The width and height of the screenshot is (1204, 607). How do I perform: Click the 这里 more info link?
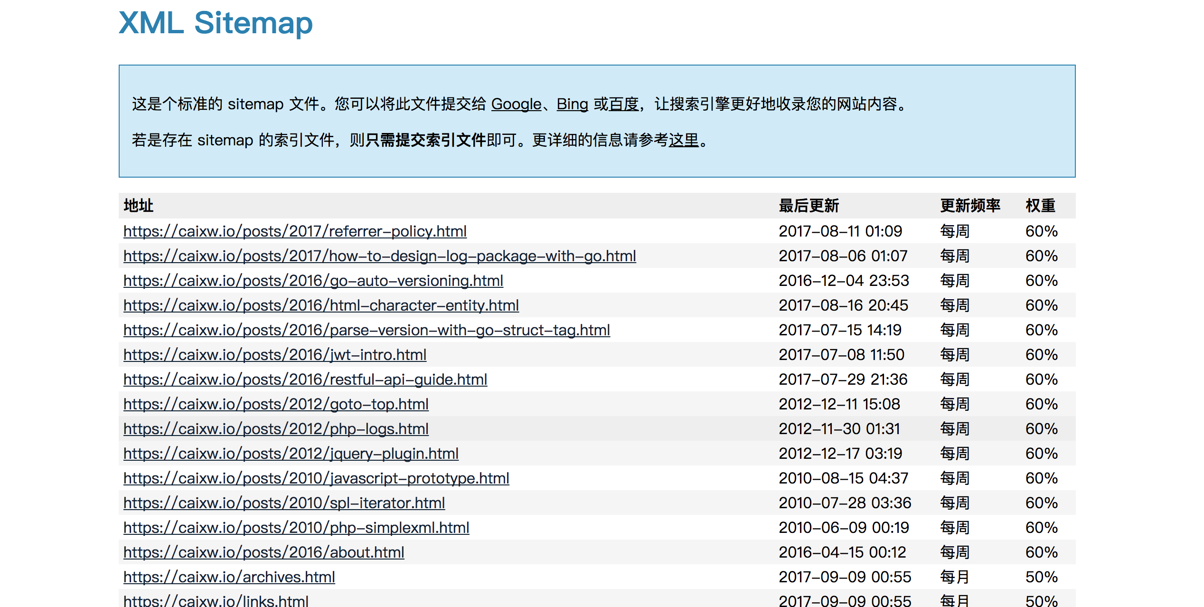coord(684,140)
